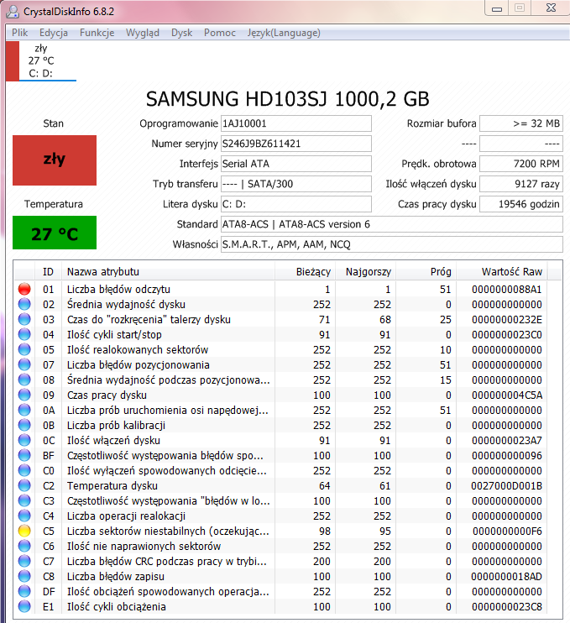
Task: Click the yellow caution icon for attribute C5
Action: 24,531
